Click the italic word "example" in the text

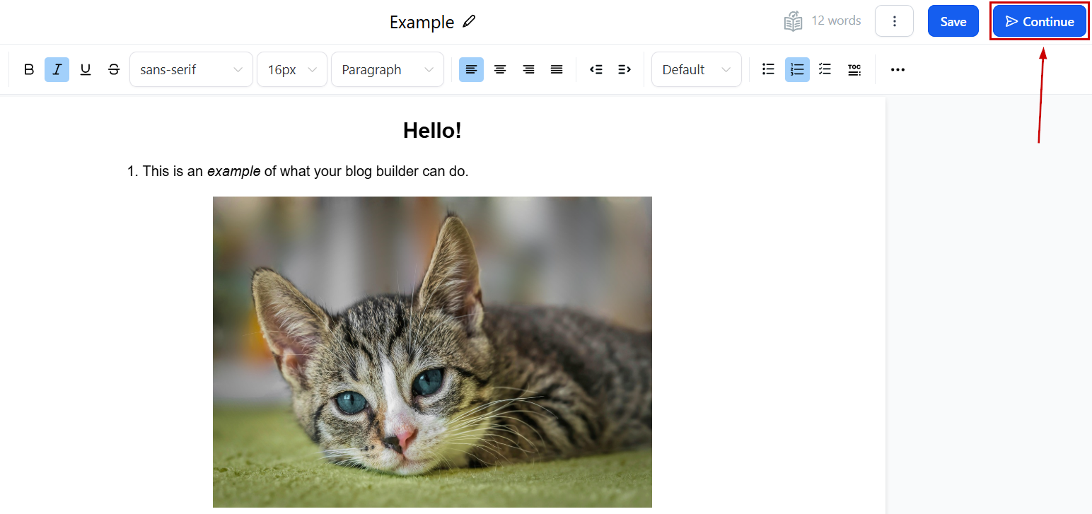(233, 171)
